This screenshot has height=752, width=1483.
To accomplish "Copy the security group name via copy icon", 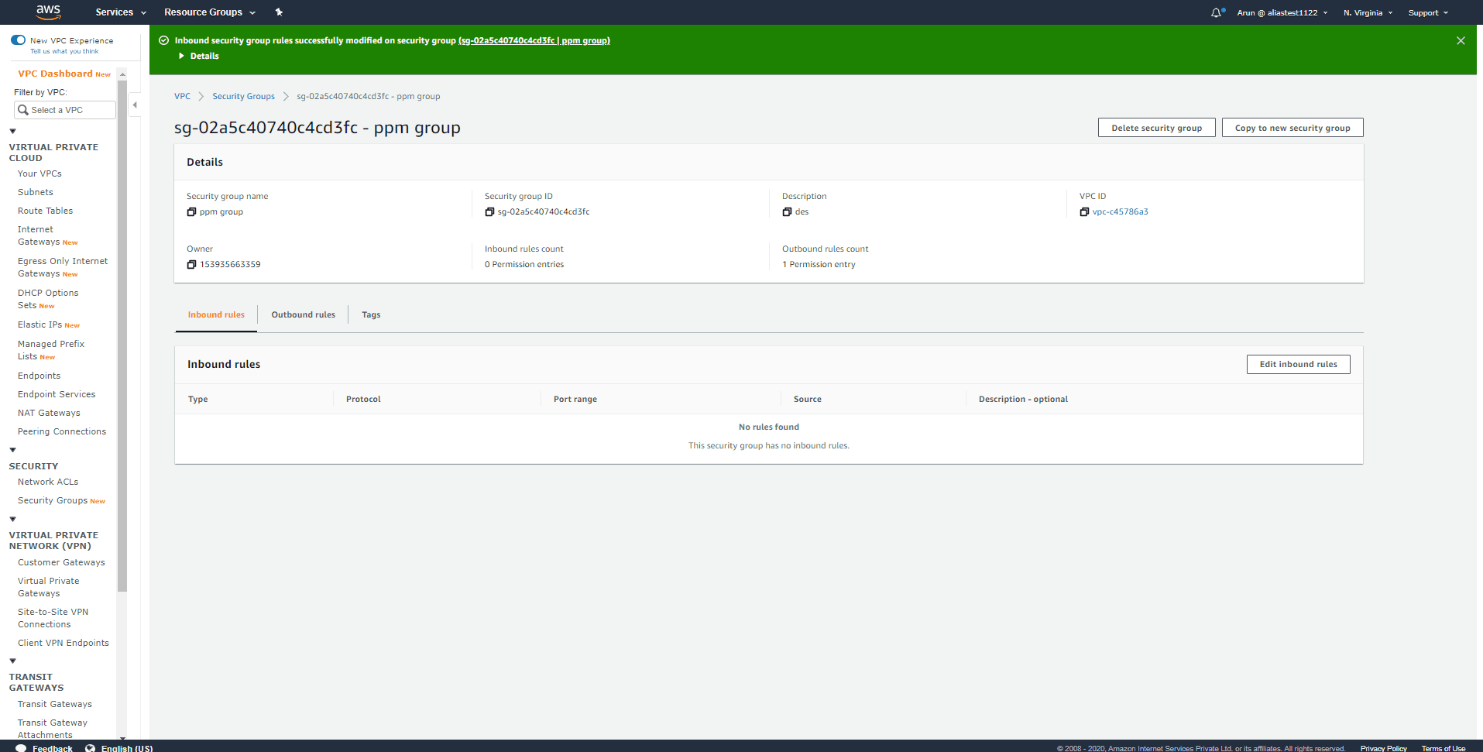I will (191, 211).
